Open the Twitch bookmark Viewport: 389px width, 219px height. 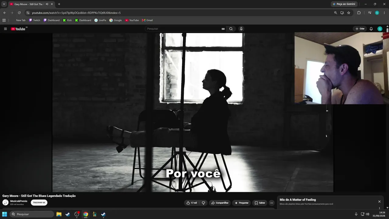click(x=35, y=20)
